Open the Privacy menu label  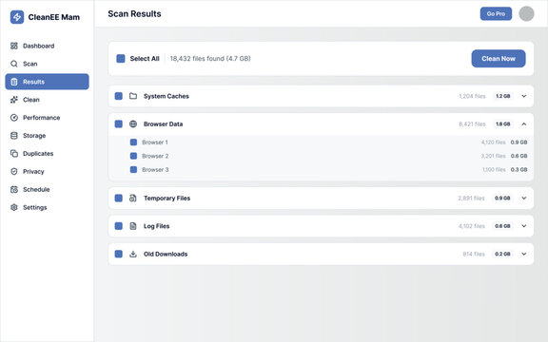33,172
